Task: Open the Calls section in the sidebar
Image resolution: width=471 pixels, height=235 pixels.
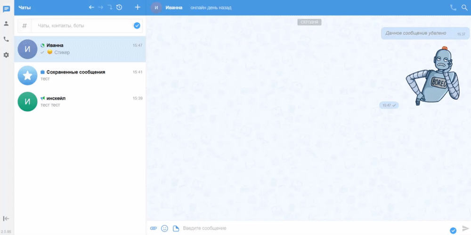Action: [x=7, y=39]
